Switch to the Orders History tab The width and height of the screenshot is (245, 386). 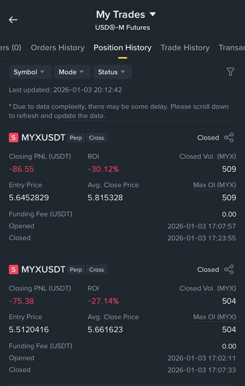[x=58, y=48]
